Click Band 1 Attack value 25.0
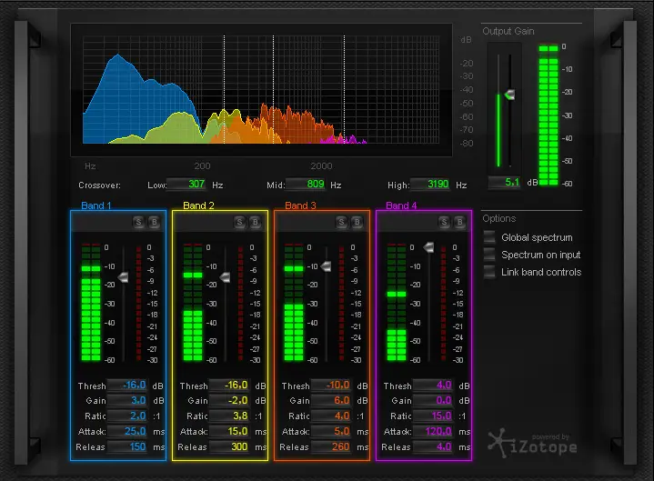 pos(127,431)
